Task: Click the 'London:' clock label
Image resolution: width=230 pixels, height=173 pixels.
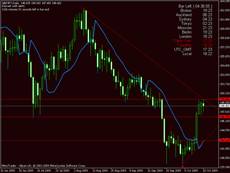Action: (186, 37)
